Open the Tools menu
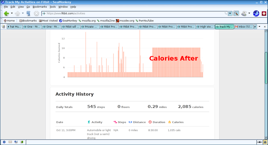This screenshot has width=268, height=145. 53,7
